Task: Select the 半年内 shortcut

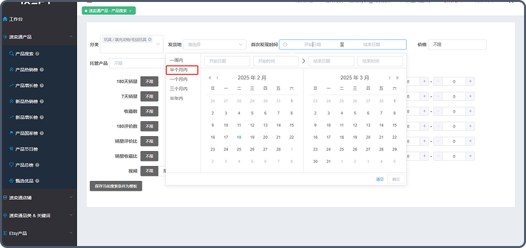Action: (x=176, y=99)
